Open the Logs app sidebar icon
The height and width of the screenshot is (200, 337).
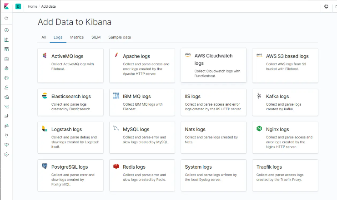[6, 97]
